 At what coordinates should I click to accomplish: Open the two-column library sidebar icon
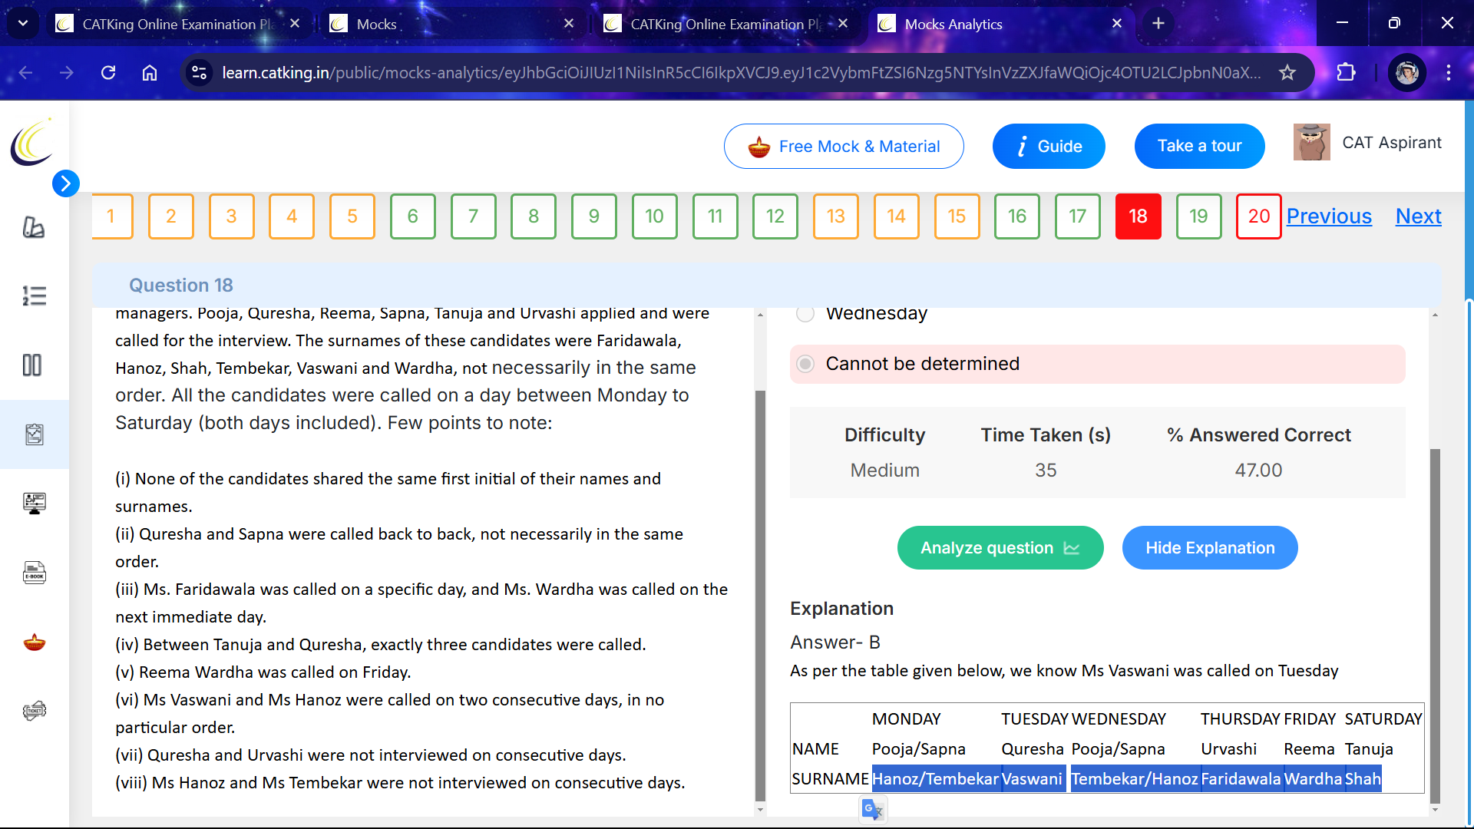[32, 365]
